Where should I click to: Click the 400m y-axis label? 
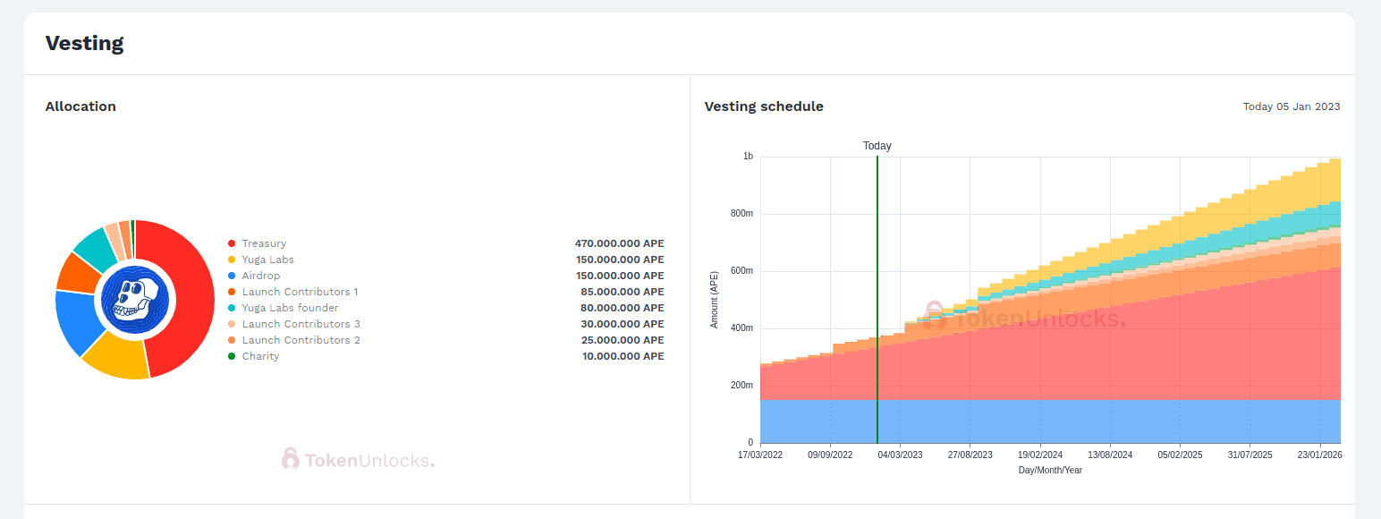[742, 328]
